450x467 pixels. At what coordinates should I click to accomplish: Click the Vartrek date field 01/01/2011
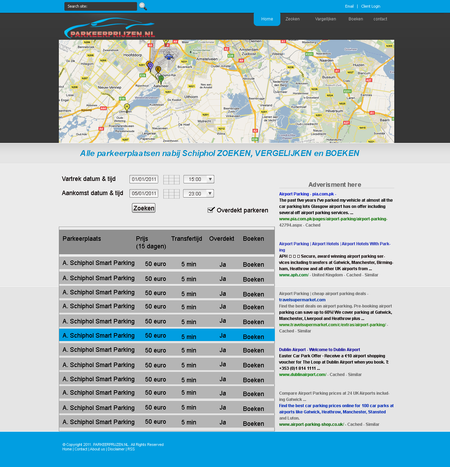[144, 179]
